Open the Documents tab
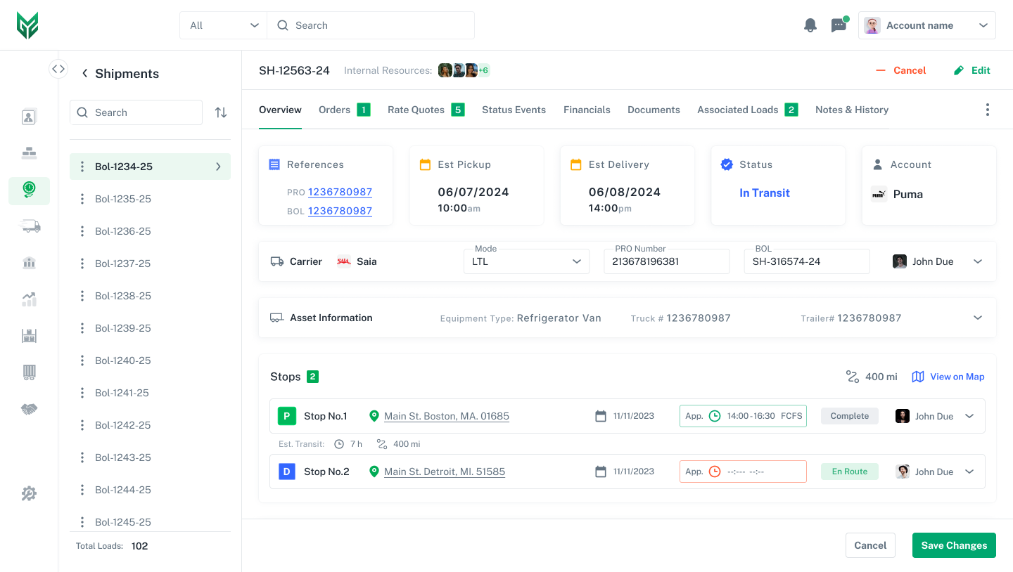The width and height of the screenshot is (1013, 572). 654,110
